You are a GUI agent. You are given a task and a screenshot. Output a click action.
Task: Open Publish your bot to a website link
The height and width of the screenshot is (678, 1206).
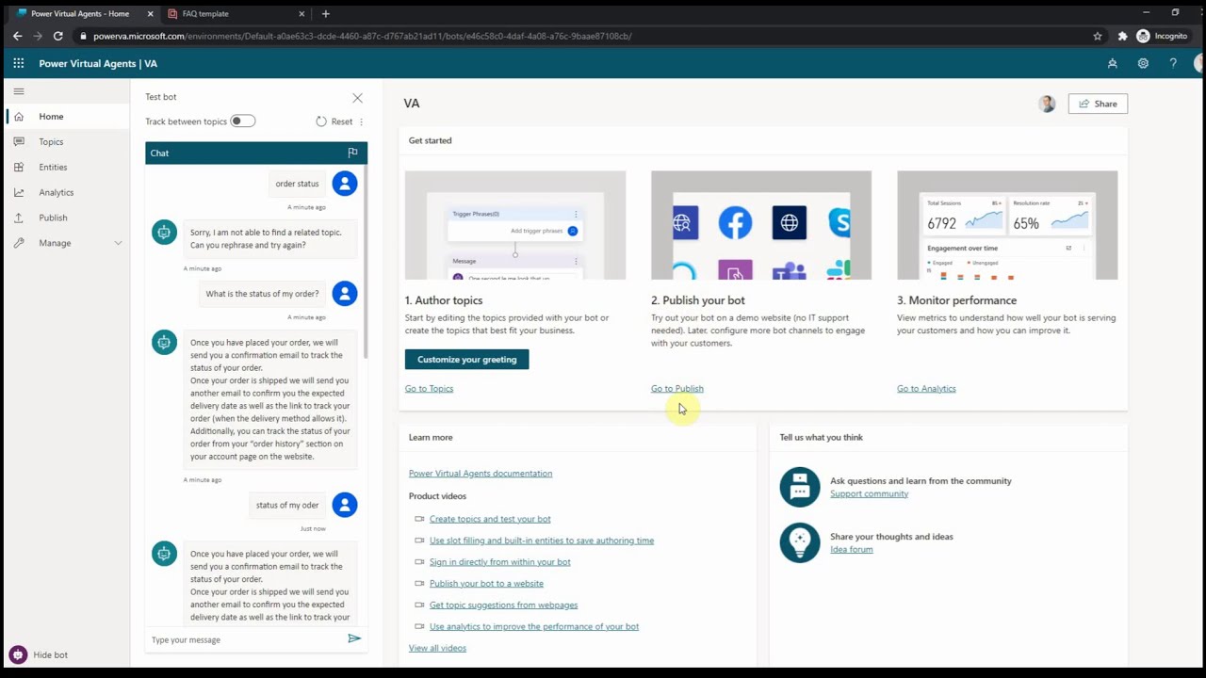(486, 584)
